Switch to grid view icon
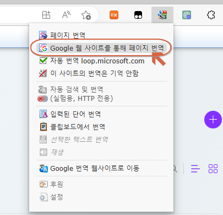Image resolution: width=223 pixels, height=215 pixels. tap(213, 169)
